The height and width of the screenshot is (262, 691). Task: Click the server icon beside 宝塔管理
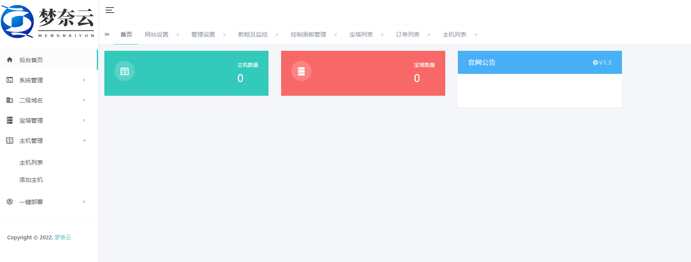click(10, 120)
